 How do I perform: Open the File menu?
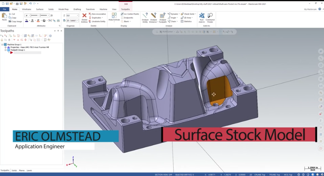(4, 9)
